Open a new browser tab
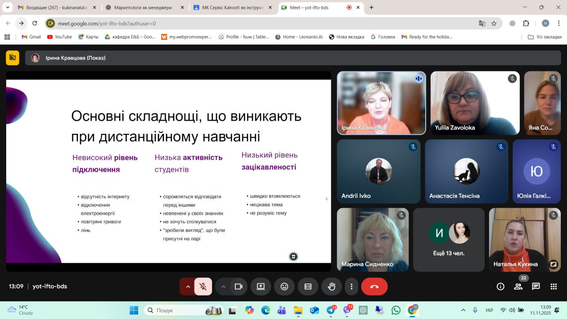This screenshot has width=567, height=319. 371,8
